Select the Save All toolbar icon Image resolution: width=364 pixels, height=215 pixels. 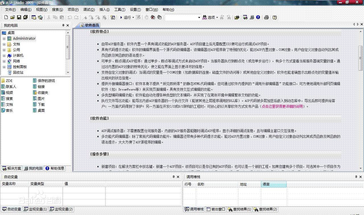[x=25, y=17]
